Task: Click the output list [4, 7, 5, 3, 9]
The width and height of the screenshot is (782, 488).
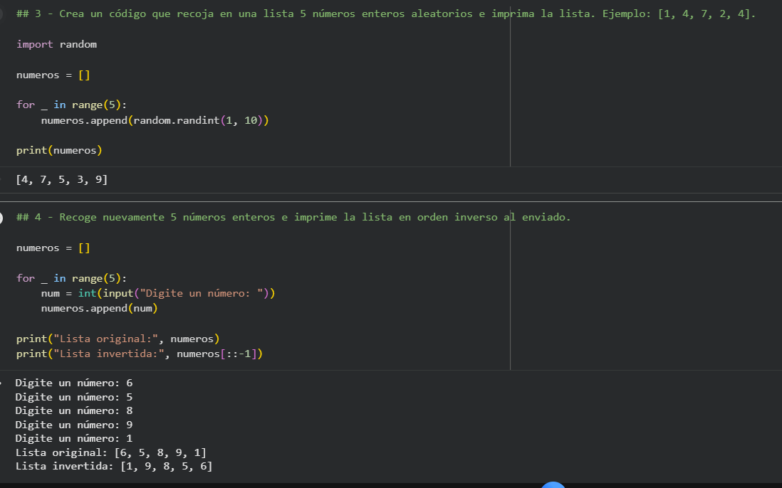Action: (x=62, y=180)
